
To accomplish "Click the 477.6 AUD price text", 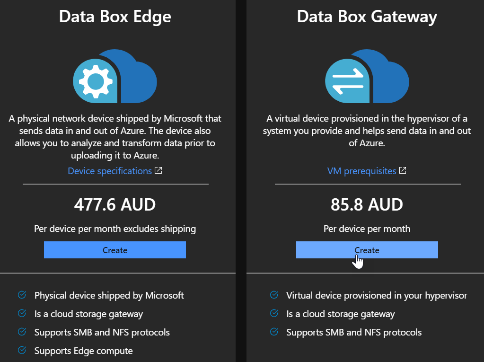I will [x=115, y=205].
